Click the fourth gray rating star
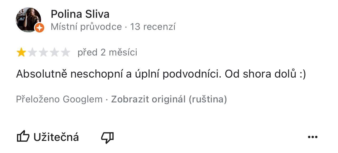Image resolution: width=338 pixels, height=153 pixels. pyautogui.click(x=54, y=53)
